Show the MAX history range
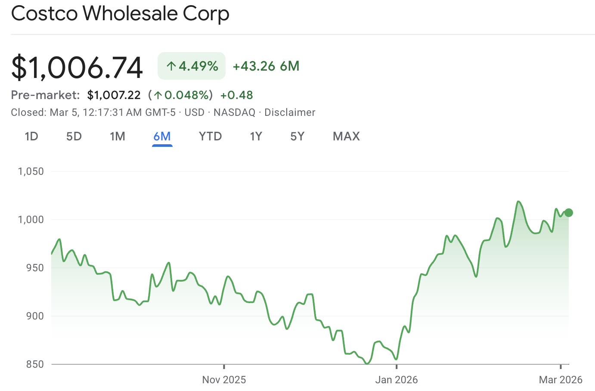This screenshot has height=391, width=595. [x=346, y=137]
